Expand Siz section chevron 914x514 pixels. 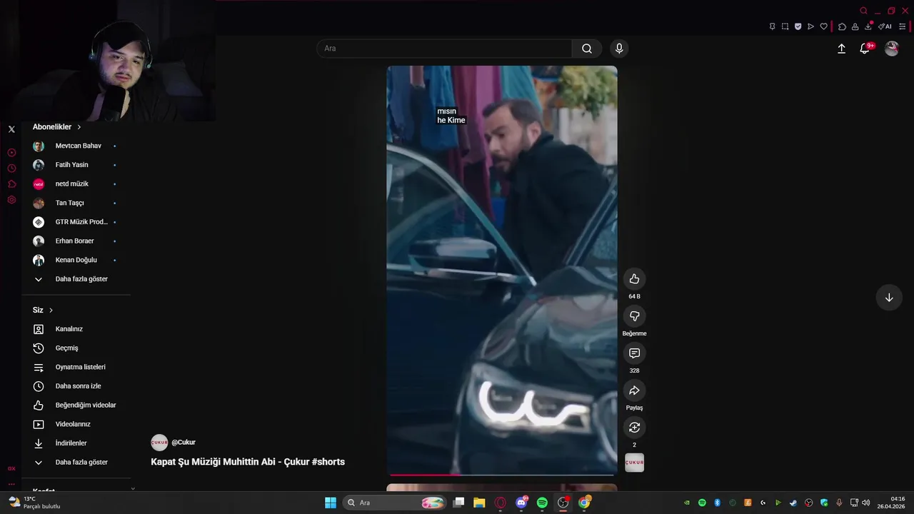pos(51,311)
